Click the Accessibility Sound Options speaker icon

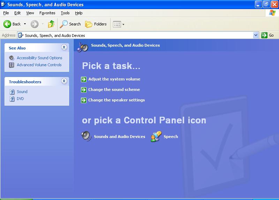click(x=12, y=58)
